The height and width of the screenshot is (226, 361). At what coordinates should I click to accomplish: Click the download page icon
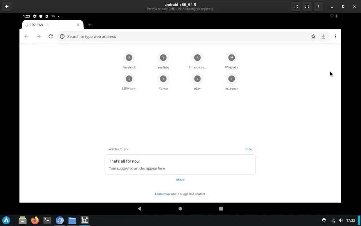click(x=323, y=36)
